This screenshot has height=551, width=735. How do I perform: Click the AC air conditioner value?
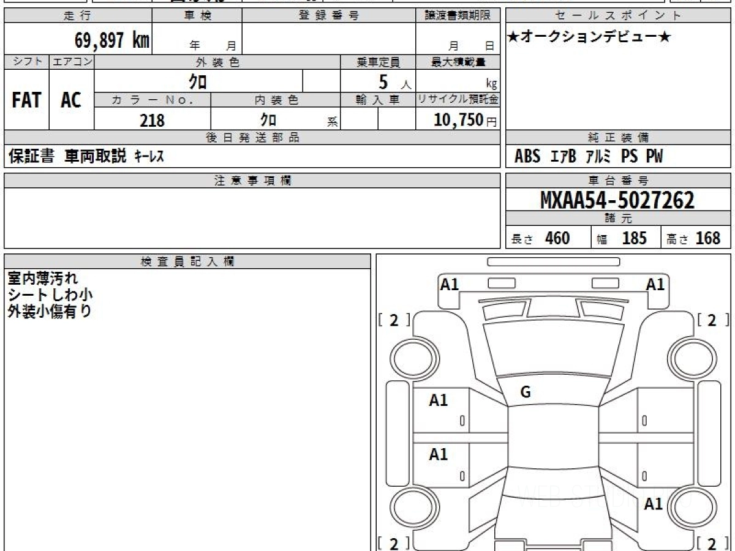(x=71, y=100)
